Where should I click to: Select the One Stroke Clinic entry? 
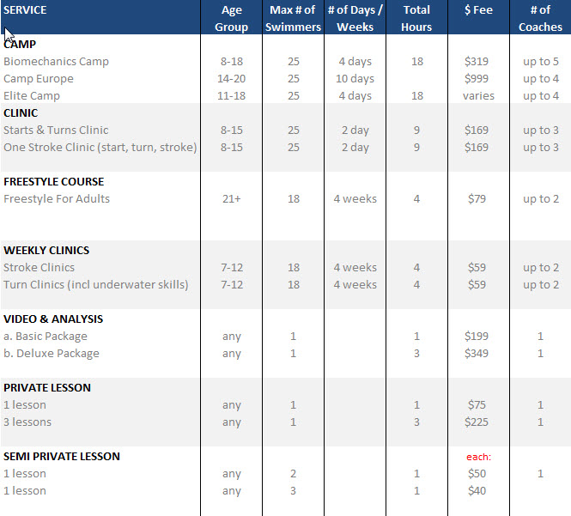coord(100,148)
